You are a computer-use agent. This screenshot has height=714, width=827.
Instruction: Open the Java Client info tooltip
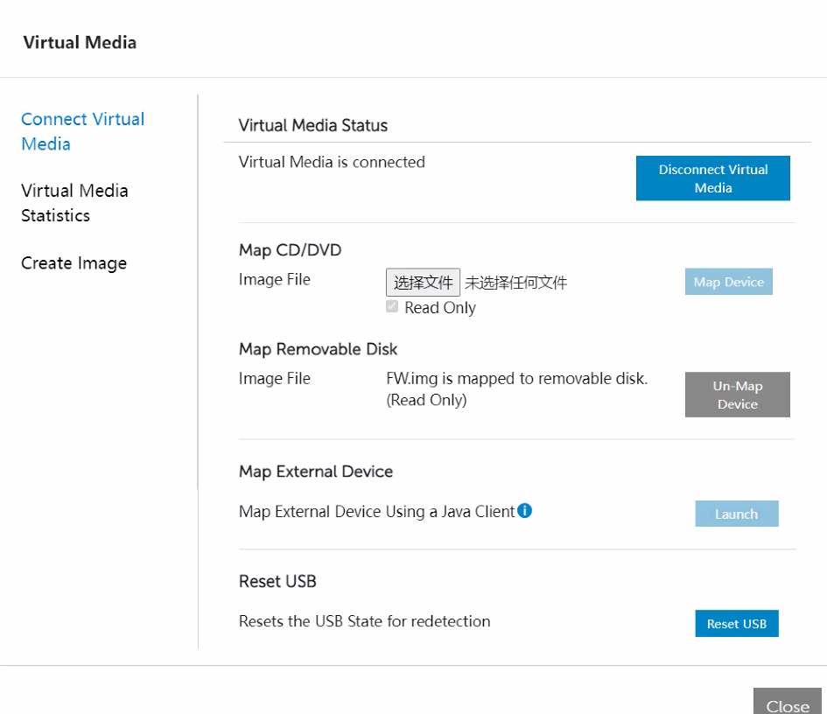524,510
